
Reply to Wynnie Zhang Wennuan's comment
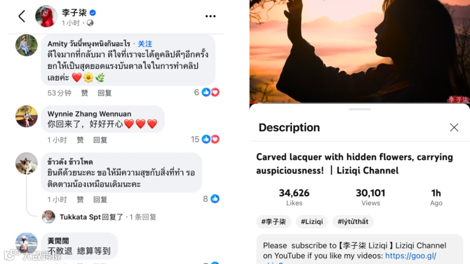100,140
